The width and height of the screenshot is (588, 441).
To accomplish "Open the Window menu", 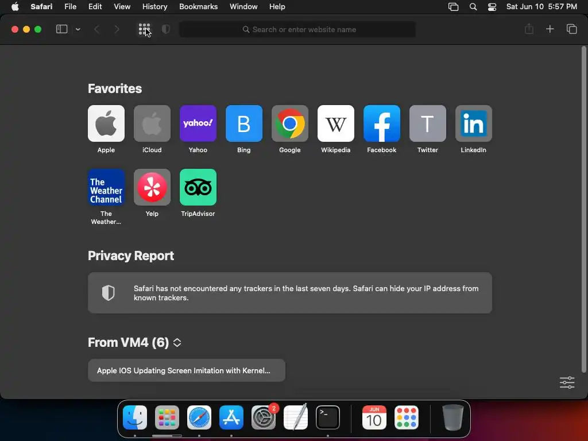I will (x=243, y=7).
